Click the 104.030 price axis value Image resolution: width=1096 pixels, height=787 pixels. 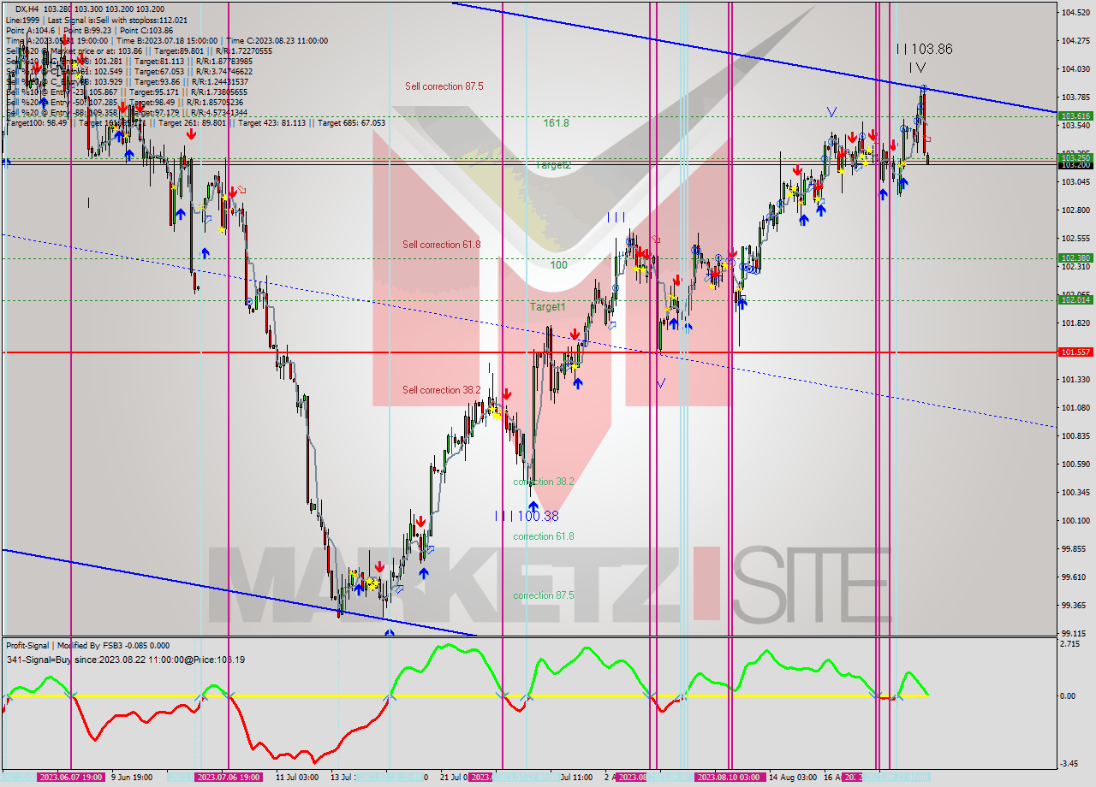[1075, 68]
